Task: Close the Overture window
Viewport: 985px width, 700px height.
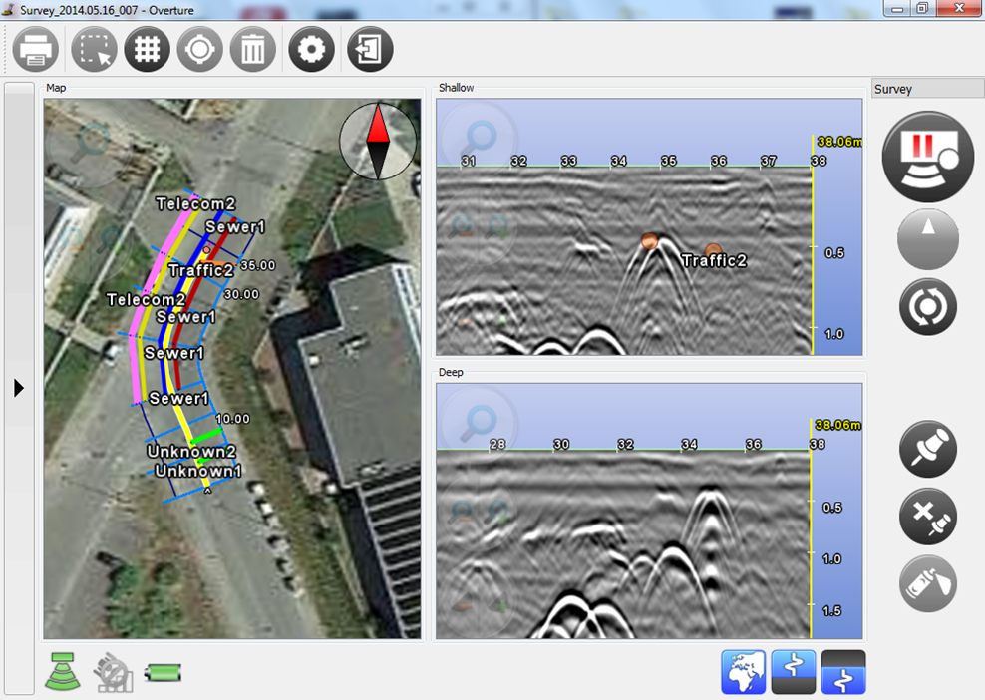Action: tap(959, 8)
